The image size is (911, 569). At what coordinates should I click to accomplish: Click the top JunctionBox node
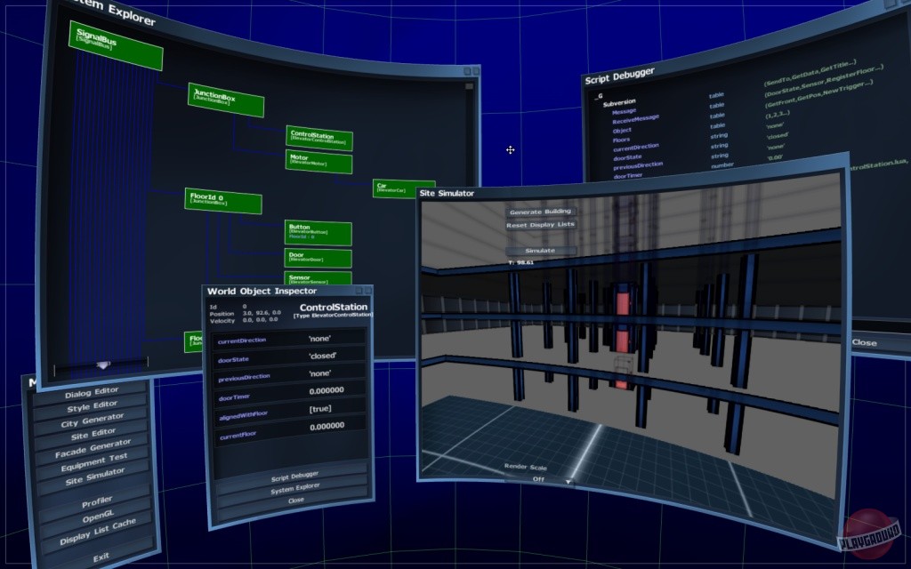[x=226, y=100]
